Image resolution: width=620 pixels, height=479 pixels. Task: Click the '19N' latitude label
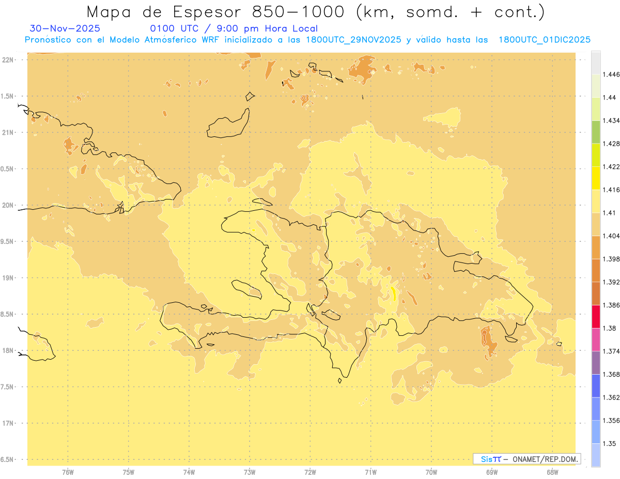(8, 278)
